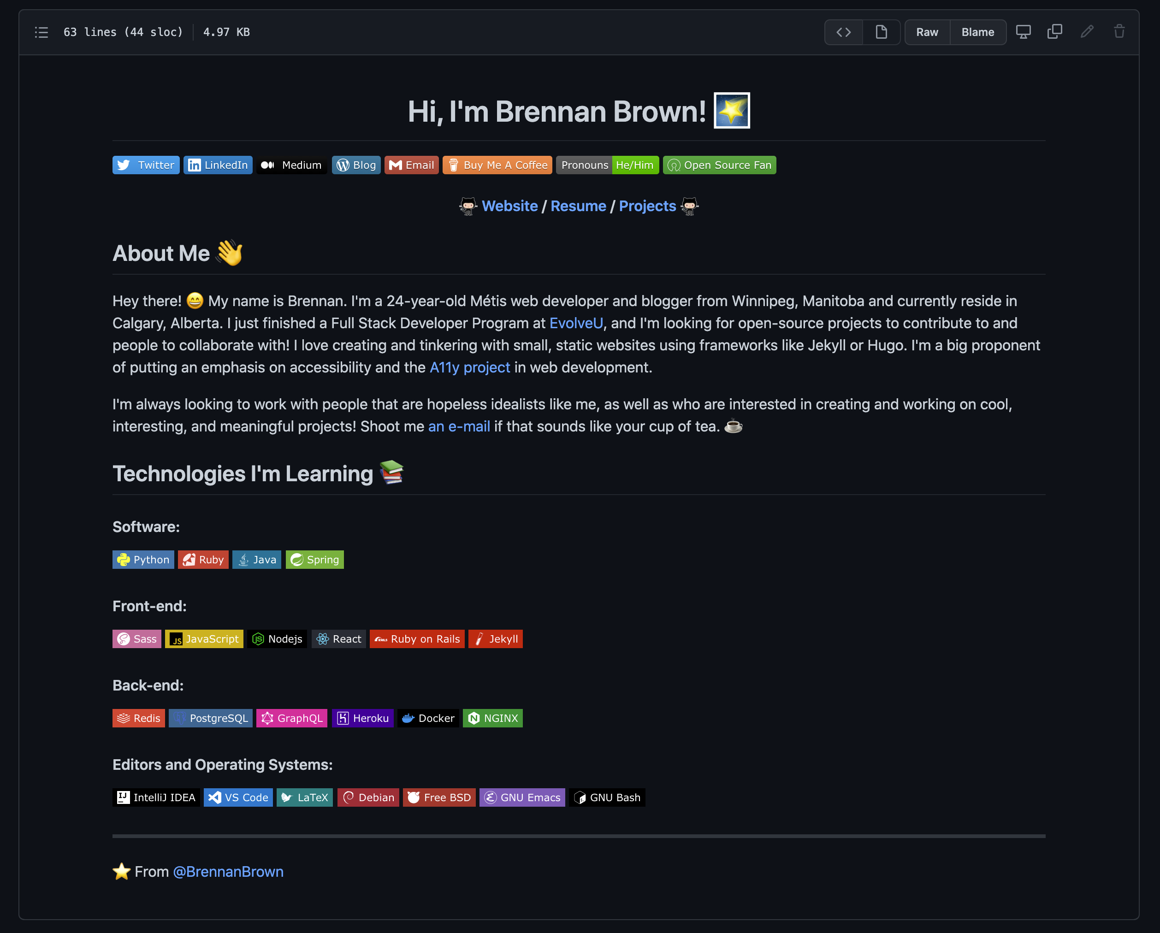Click the Raw button to view source
Image resolution: width=1160 pixels, height=933 pixels.
click(927, 31)
